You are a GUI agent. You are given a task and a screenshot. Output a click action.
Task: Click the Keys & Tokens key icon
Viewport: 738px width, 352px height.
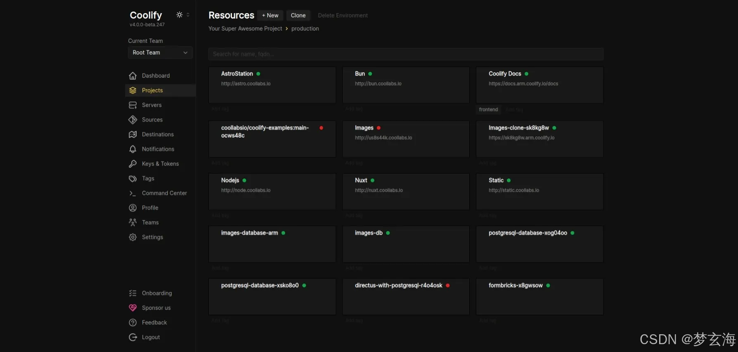[x=132, y=164]
